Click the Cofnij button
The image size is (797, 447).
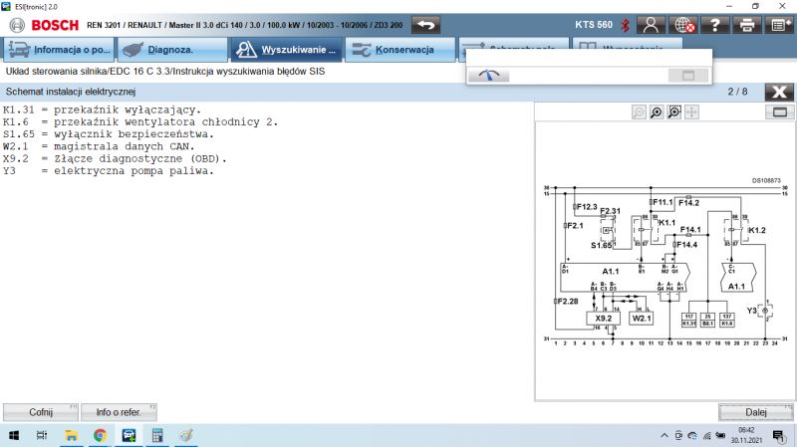[x=41, y=412]
